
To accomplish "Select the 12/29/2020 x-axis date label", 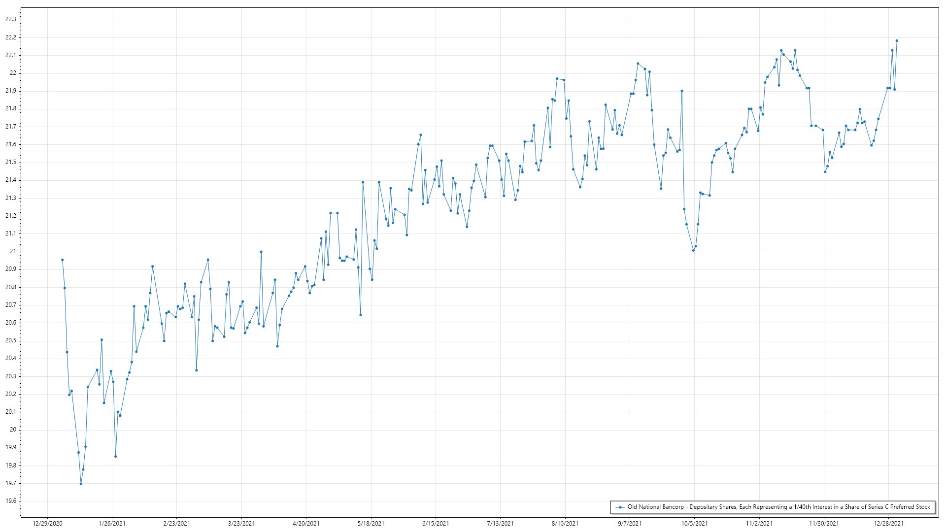I will [x=47, y=523].
